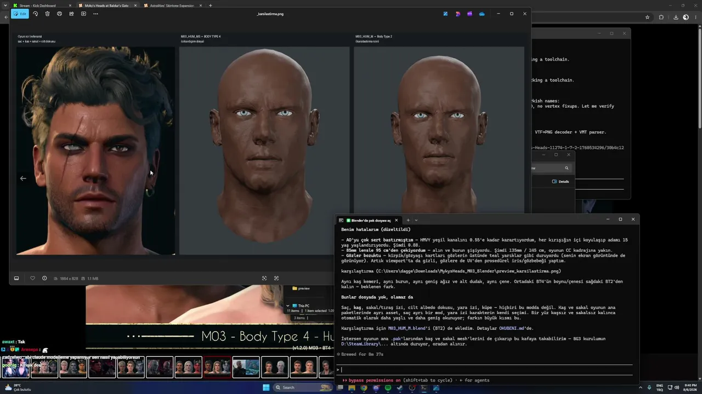702x394 pixels.
Task: Open Chrome from the taskbar
Action: (x=364, y=388)
